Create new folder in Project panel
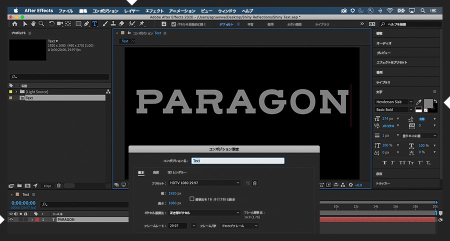This screenshot has width=450, height=241. [x=19, y=185]
